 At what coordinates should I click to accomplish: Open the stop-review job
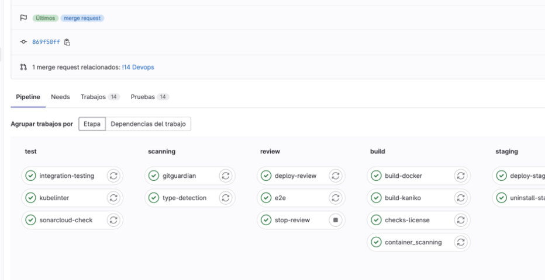click(292, 220)
